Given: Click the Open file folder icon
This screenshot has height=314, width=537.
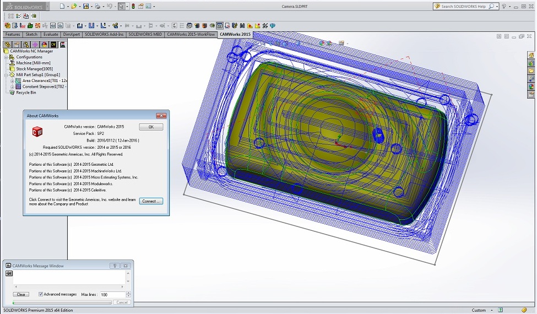Looking at the screenshot, I should click(74, 6).
